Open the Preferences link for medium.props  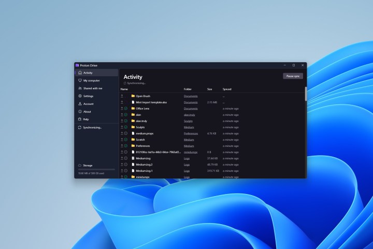click(x=191, y=133)
